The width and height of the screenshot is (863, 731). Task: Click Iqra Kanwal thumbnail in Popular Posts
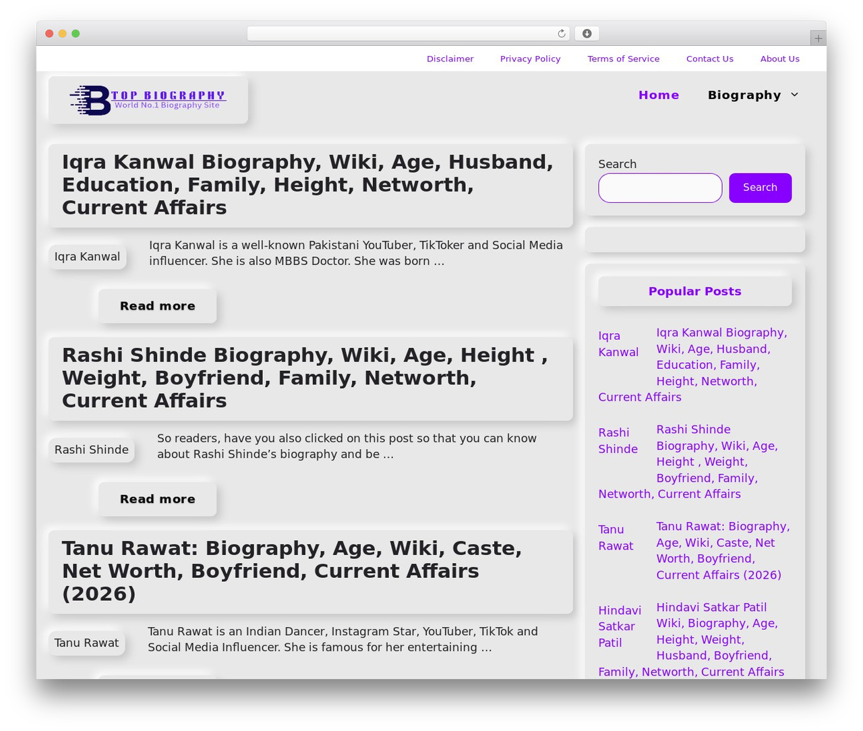click(618, 344)
